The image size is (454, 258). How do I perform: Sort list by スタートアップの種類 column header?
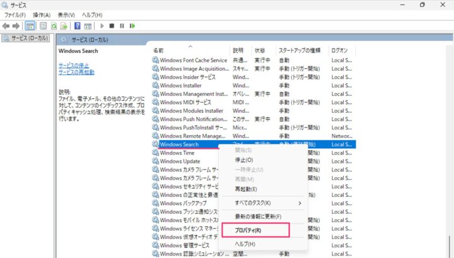point(300,50)
